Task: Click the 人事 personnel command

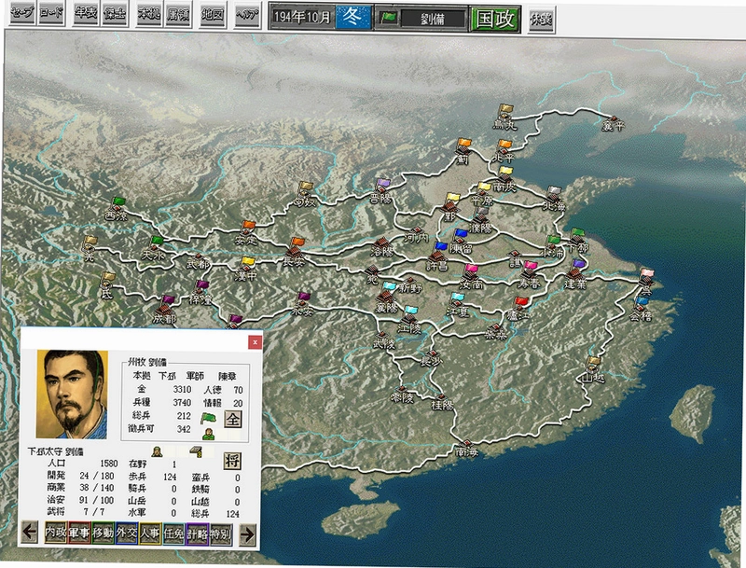Action: coord(150,533)
